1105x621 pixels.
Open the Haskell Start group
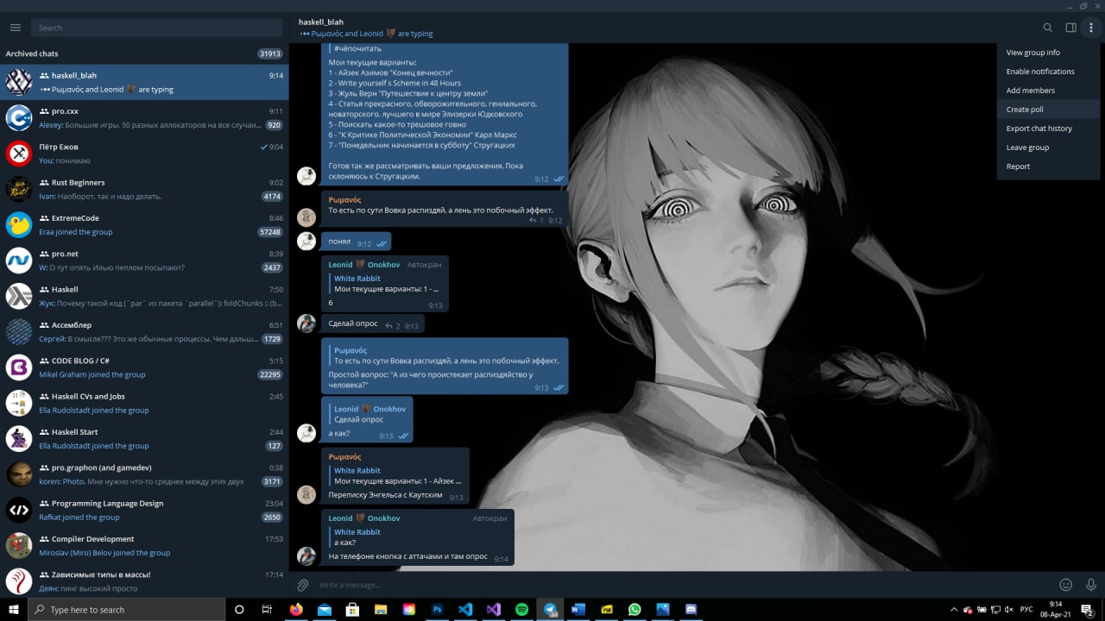pos(144,439)
